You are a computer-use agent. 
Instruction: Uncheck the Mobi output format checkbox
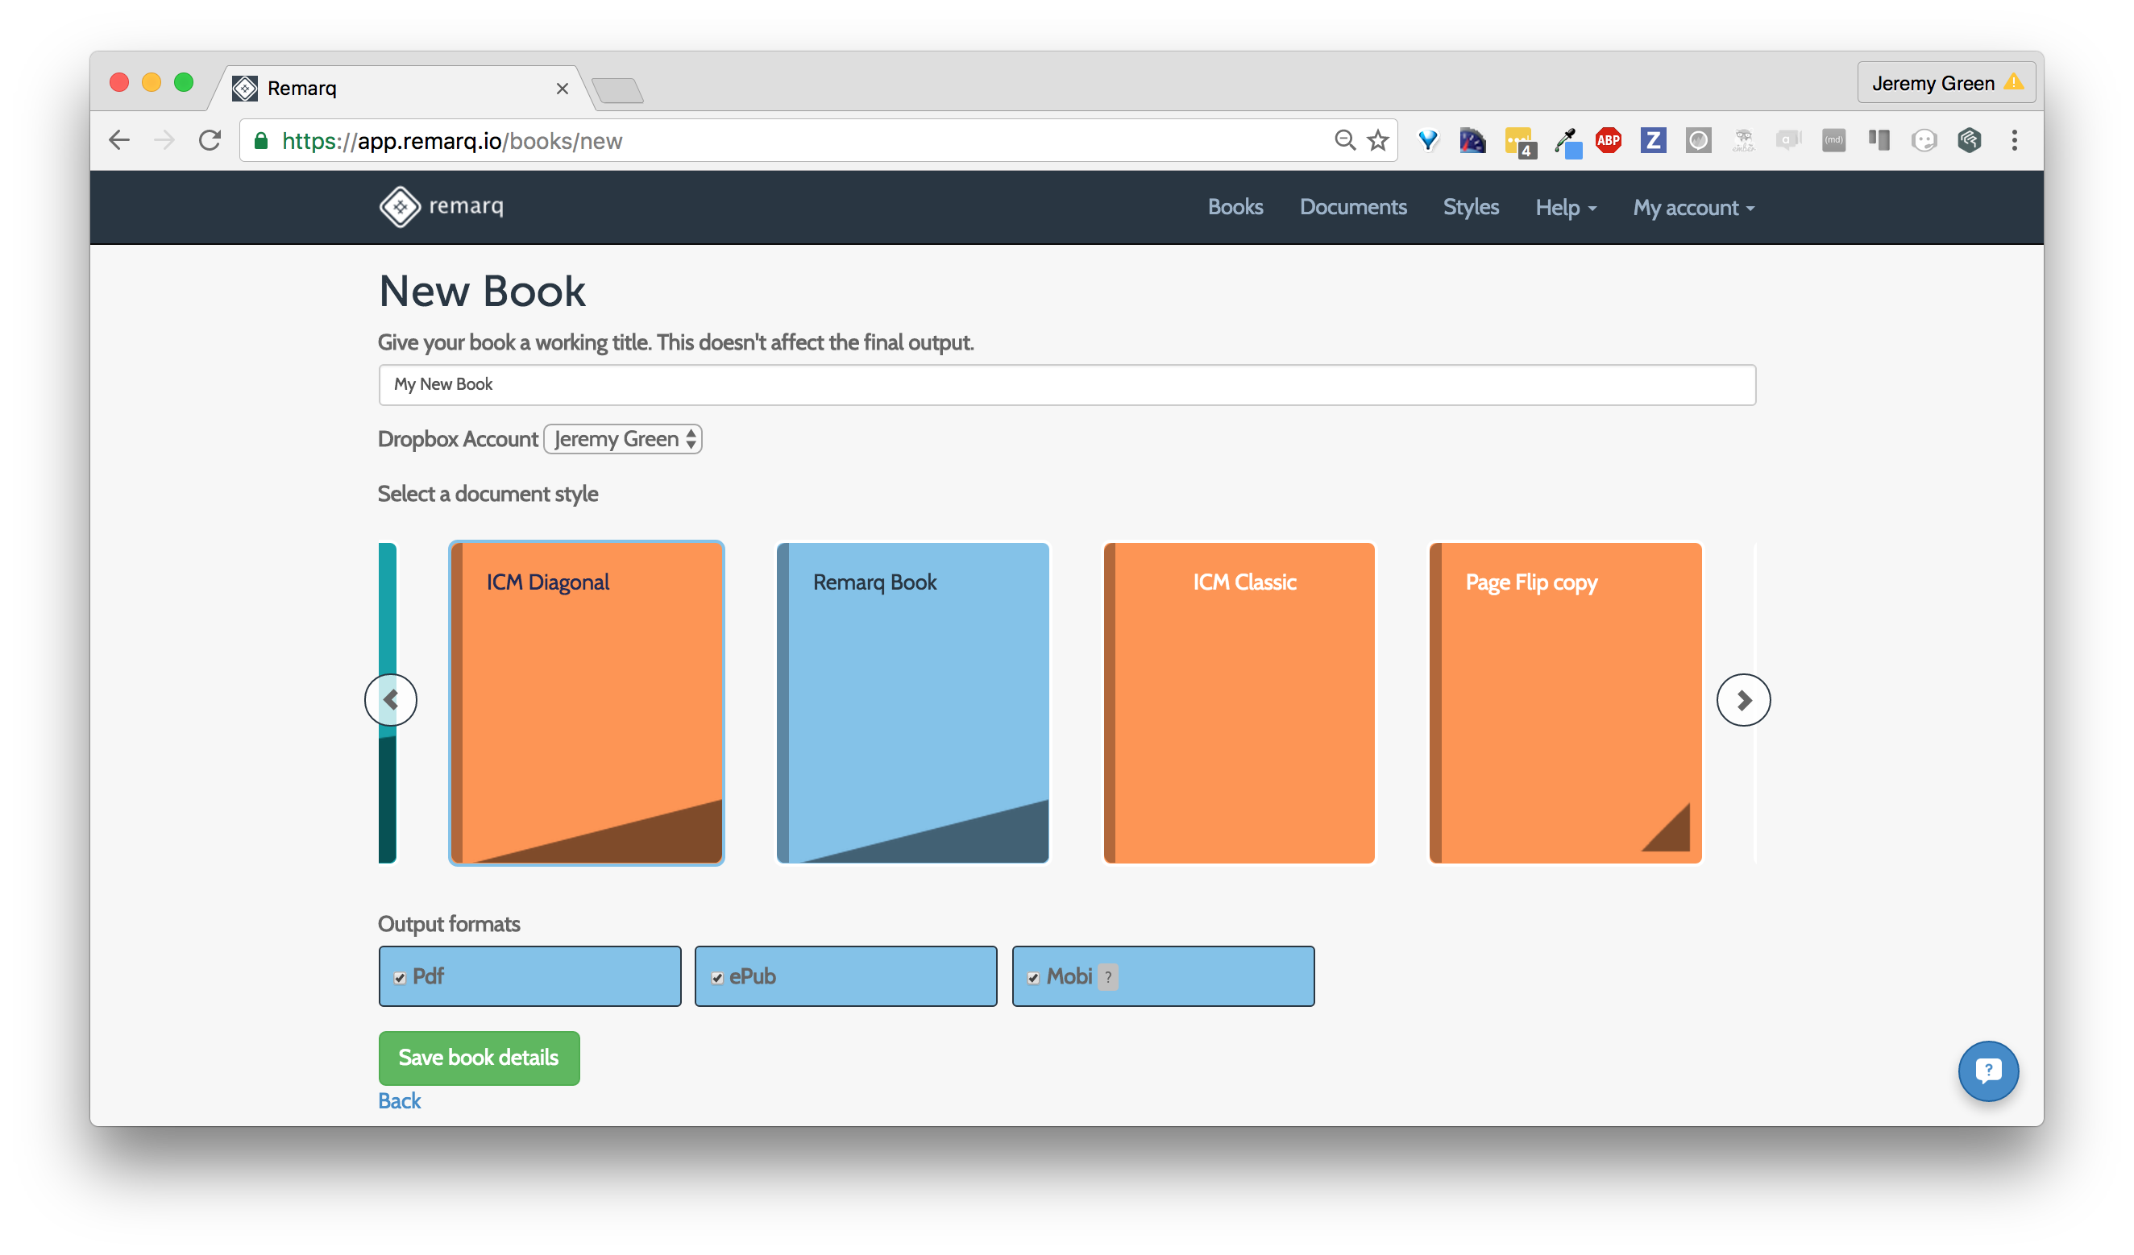1033,978
